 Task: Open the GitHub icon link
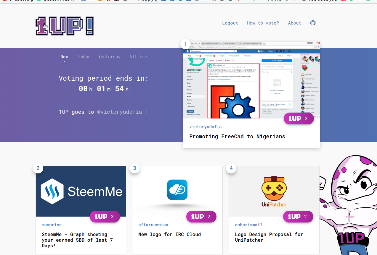click(313, 23)
